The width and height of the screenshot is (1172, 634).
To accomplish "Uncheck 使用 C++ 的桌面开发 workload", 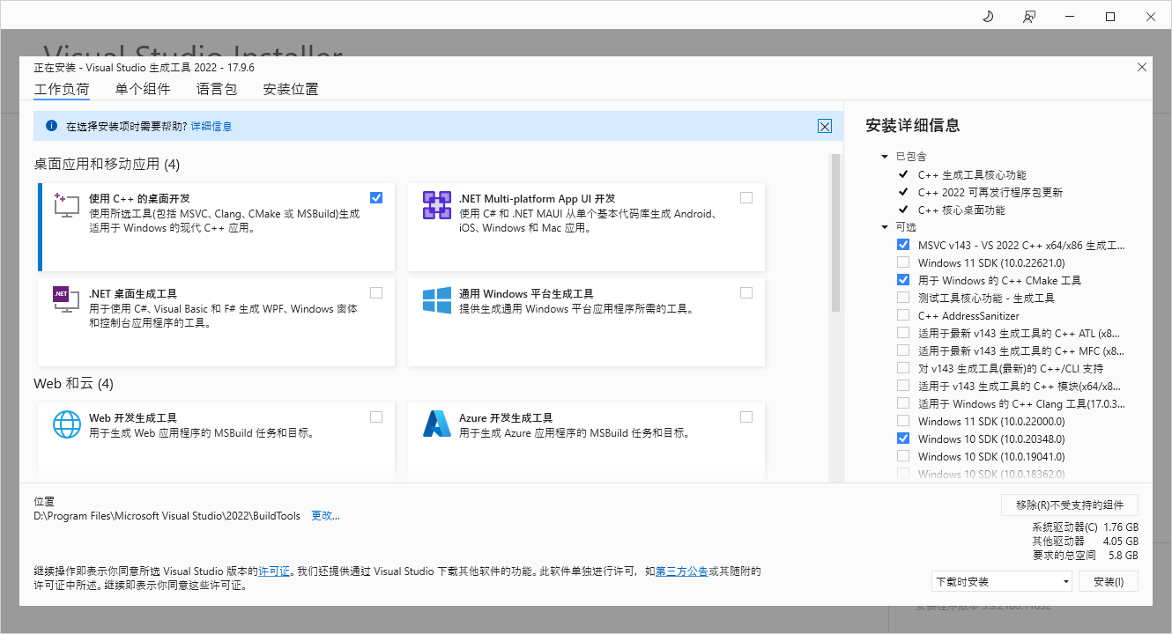I will coord(376,197).
